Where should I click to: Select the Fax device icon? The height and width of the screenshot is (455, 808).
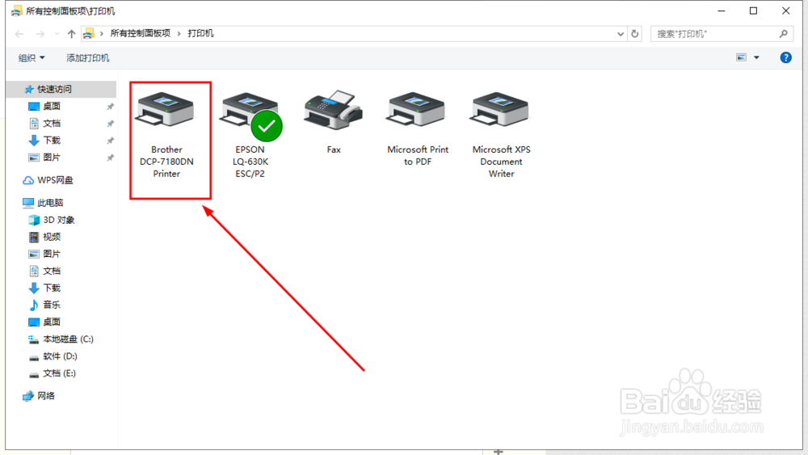tap(334, 110)
